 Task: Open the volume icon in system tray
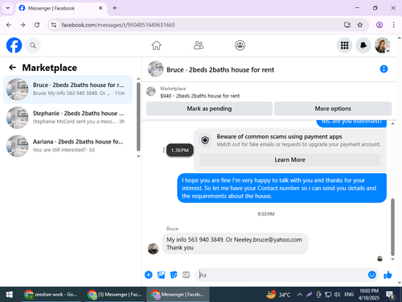tap(337, 295)
